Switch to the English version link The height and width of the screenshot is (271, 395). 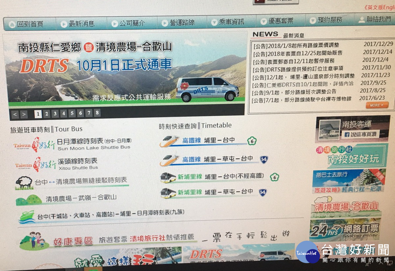pos(379,8)
